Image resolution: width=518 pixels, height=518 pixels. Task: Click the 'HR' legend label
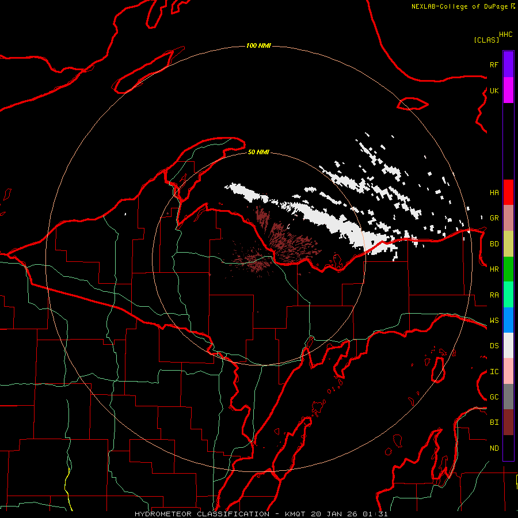pos(494,269)
